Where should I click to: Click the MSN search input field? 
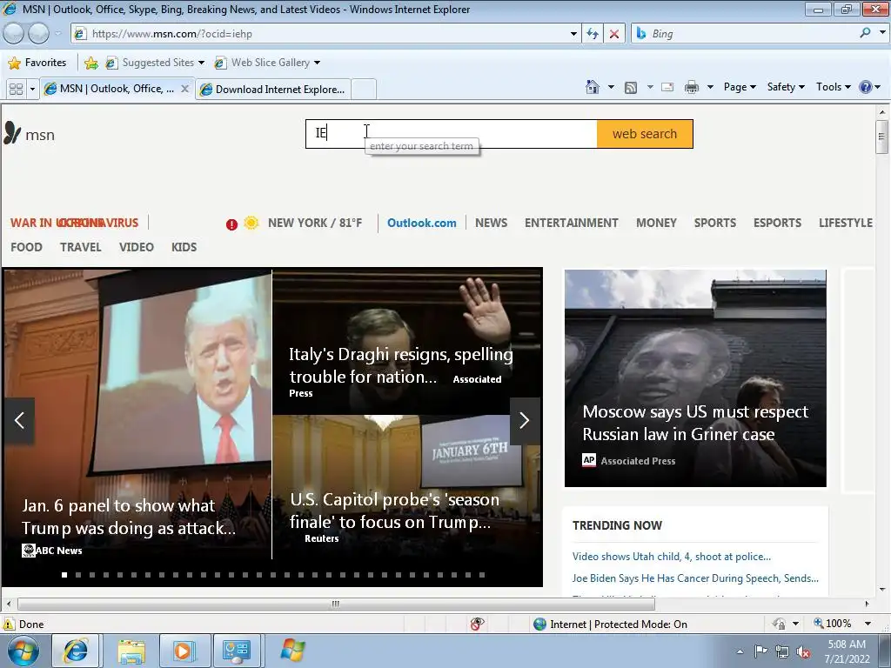pos(452,134)
